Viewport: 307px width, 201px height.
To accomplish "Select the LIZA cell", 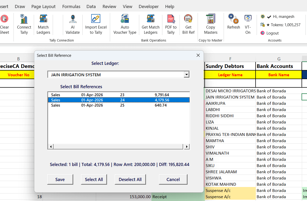I will click(x=230, y=122).
